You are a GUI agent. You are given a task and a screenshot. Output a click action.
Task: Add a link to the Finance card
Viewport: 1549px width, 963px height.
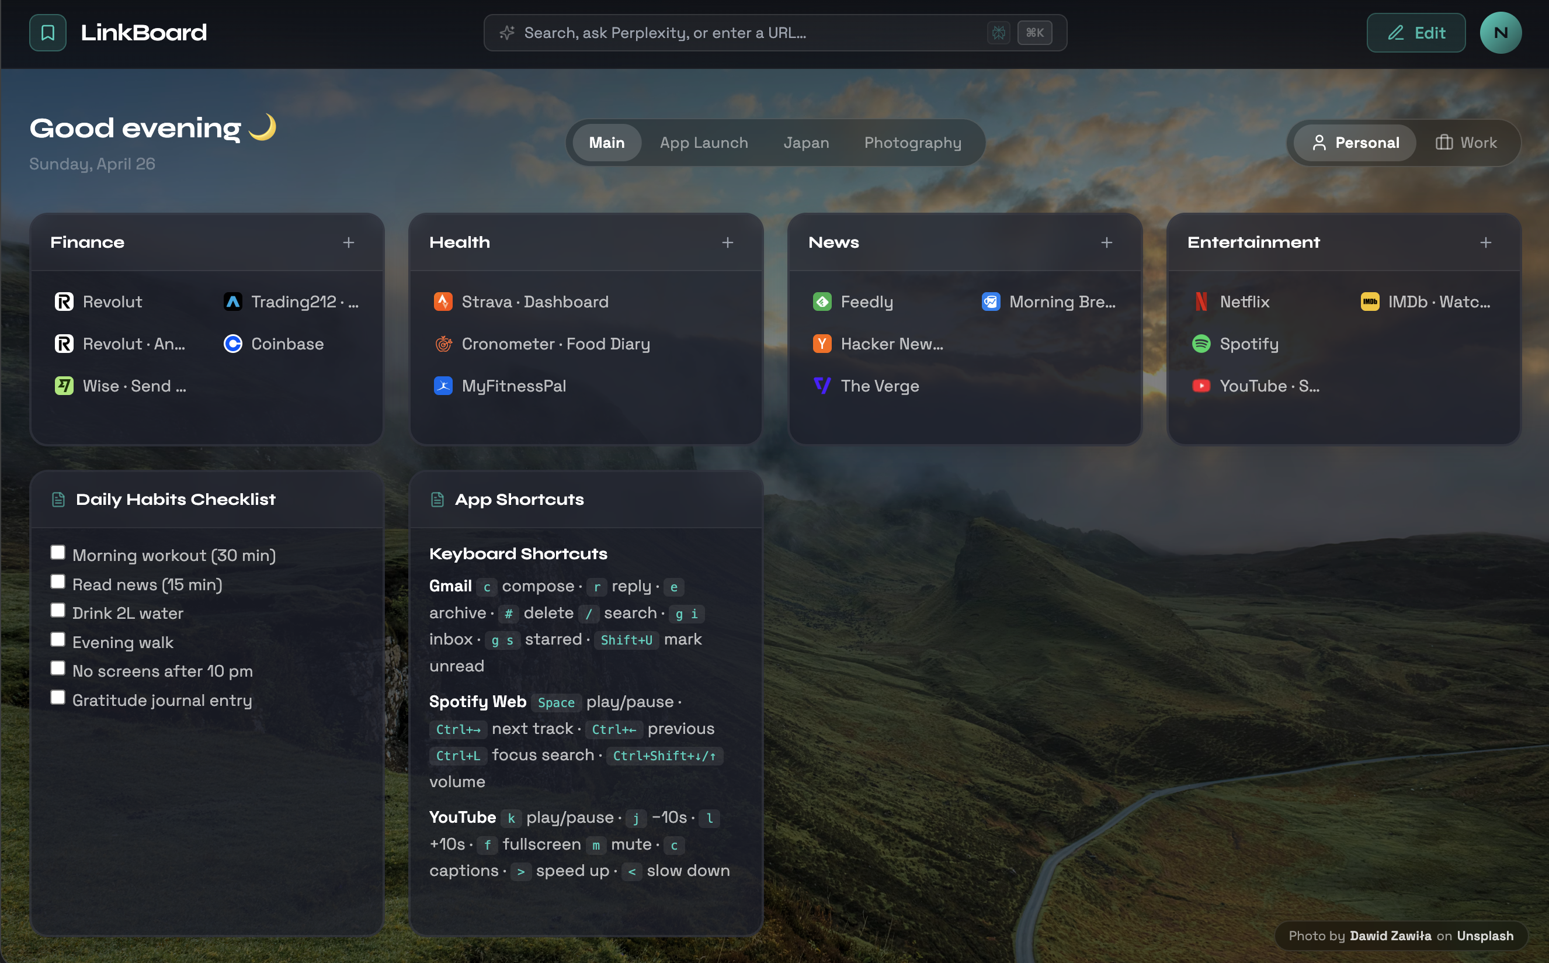pos(348,243)
